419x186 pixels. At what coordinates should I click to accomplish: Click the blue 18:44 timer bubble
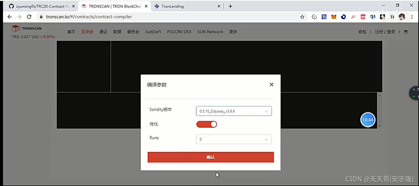[368, 120]
